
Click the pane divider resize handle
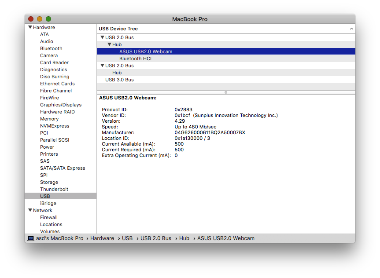226,92
